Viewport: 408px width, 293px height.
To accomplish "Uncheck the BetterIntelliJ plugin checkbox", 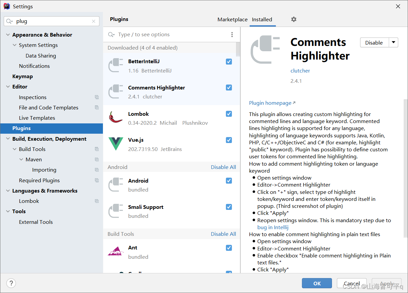I will pos(229,62).
